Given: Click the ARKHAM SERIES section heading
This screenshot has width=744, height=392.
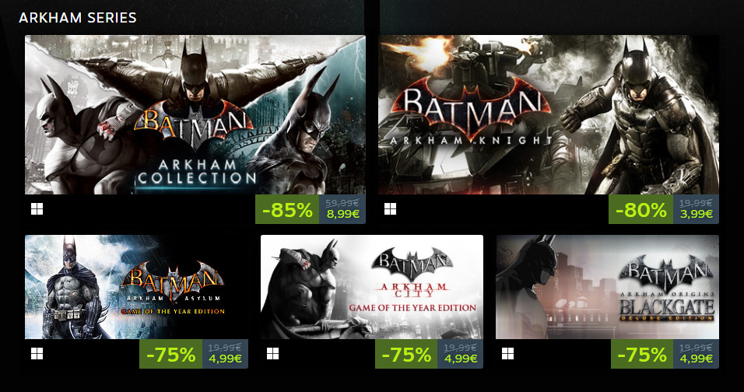Looking at the screenshot, I should click(78, 18).
